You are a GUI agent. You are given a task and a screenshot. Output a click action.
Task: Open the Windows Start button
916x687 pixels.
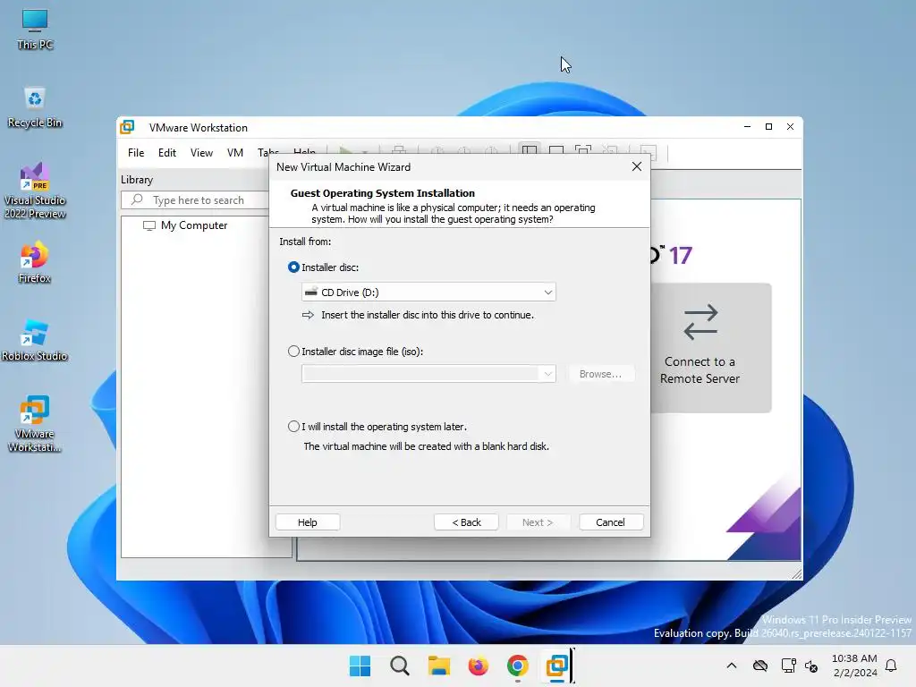click(360, 666)
